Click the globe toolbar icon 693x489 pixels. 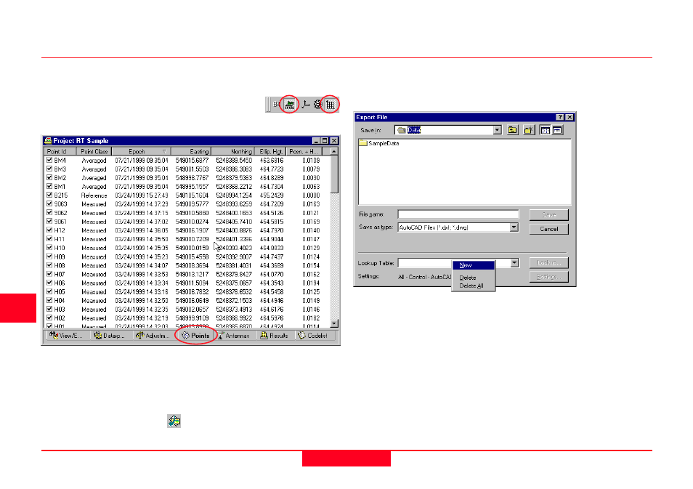pos(317,105)
